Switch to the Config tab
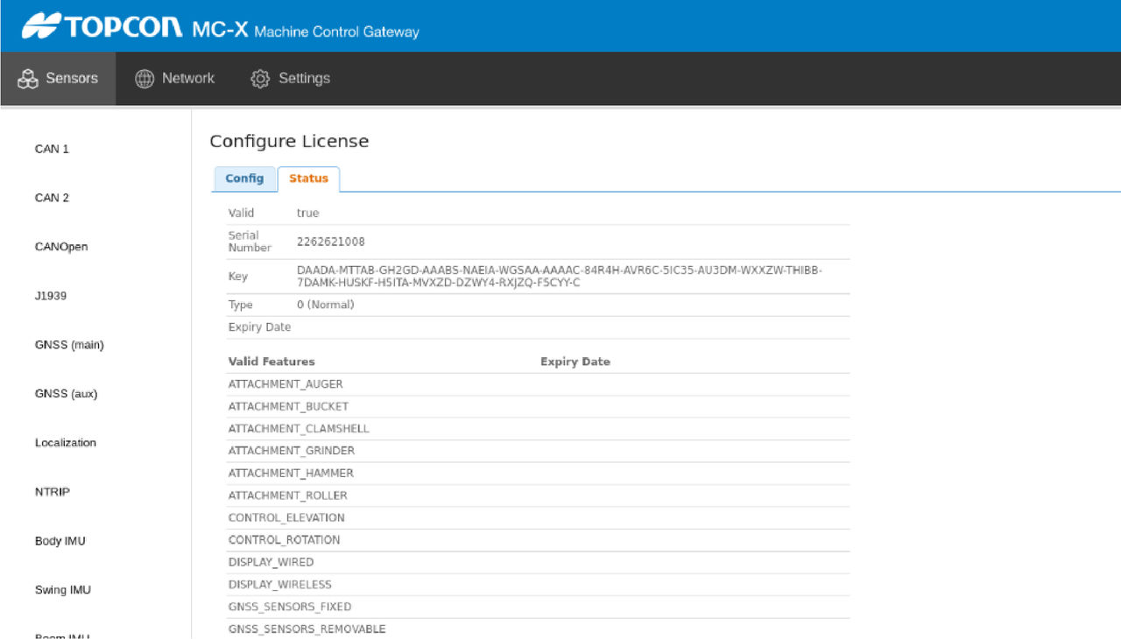This screenshot has width=1121, height=639. tap(244, 179)
